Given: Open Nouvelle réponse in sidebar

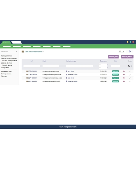Looking at the screenshot, I should click(x=7, y=65).
